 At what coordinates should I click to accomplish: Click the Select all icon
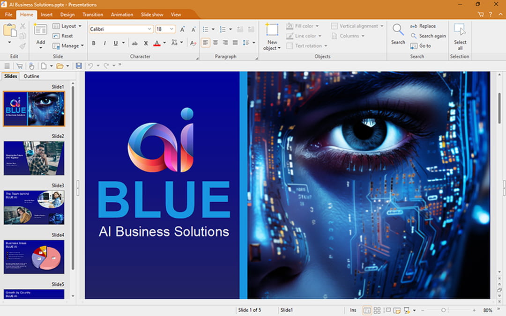click(460, 30)
